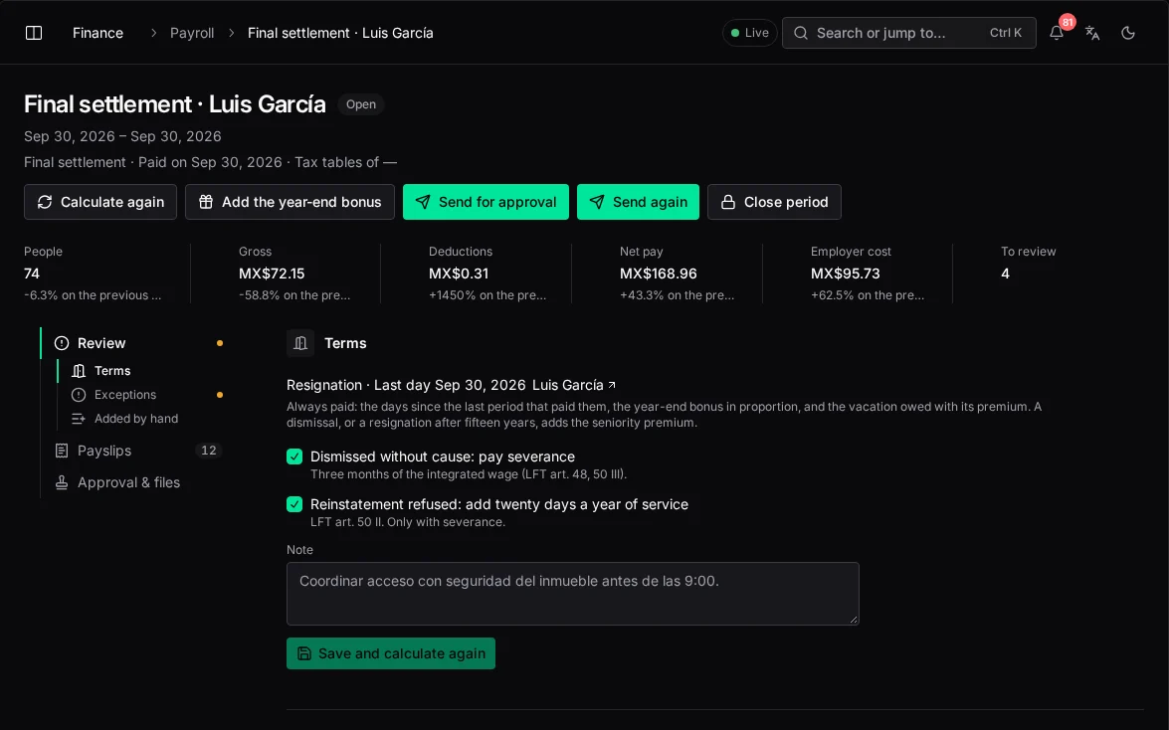Click the floppy disk save icon

click(304, 653)
